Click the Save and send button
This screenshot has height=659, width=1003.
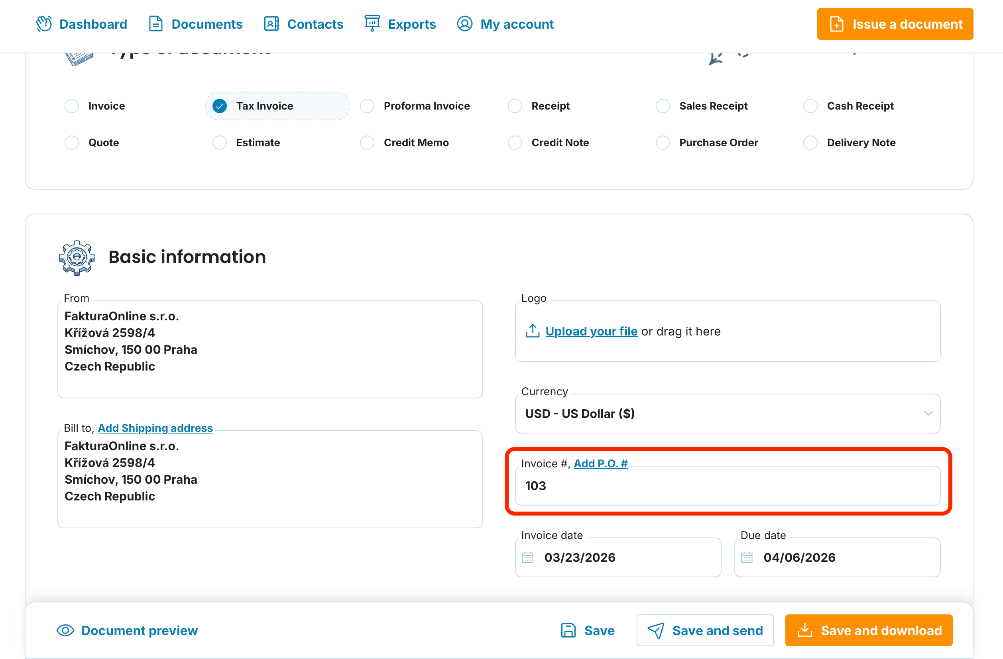705,631
